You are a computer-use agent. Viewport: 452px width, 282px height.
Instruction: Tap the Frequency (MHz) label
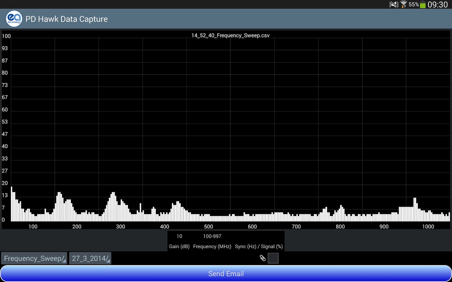pos(212,247)
